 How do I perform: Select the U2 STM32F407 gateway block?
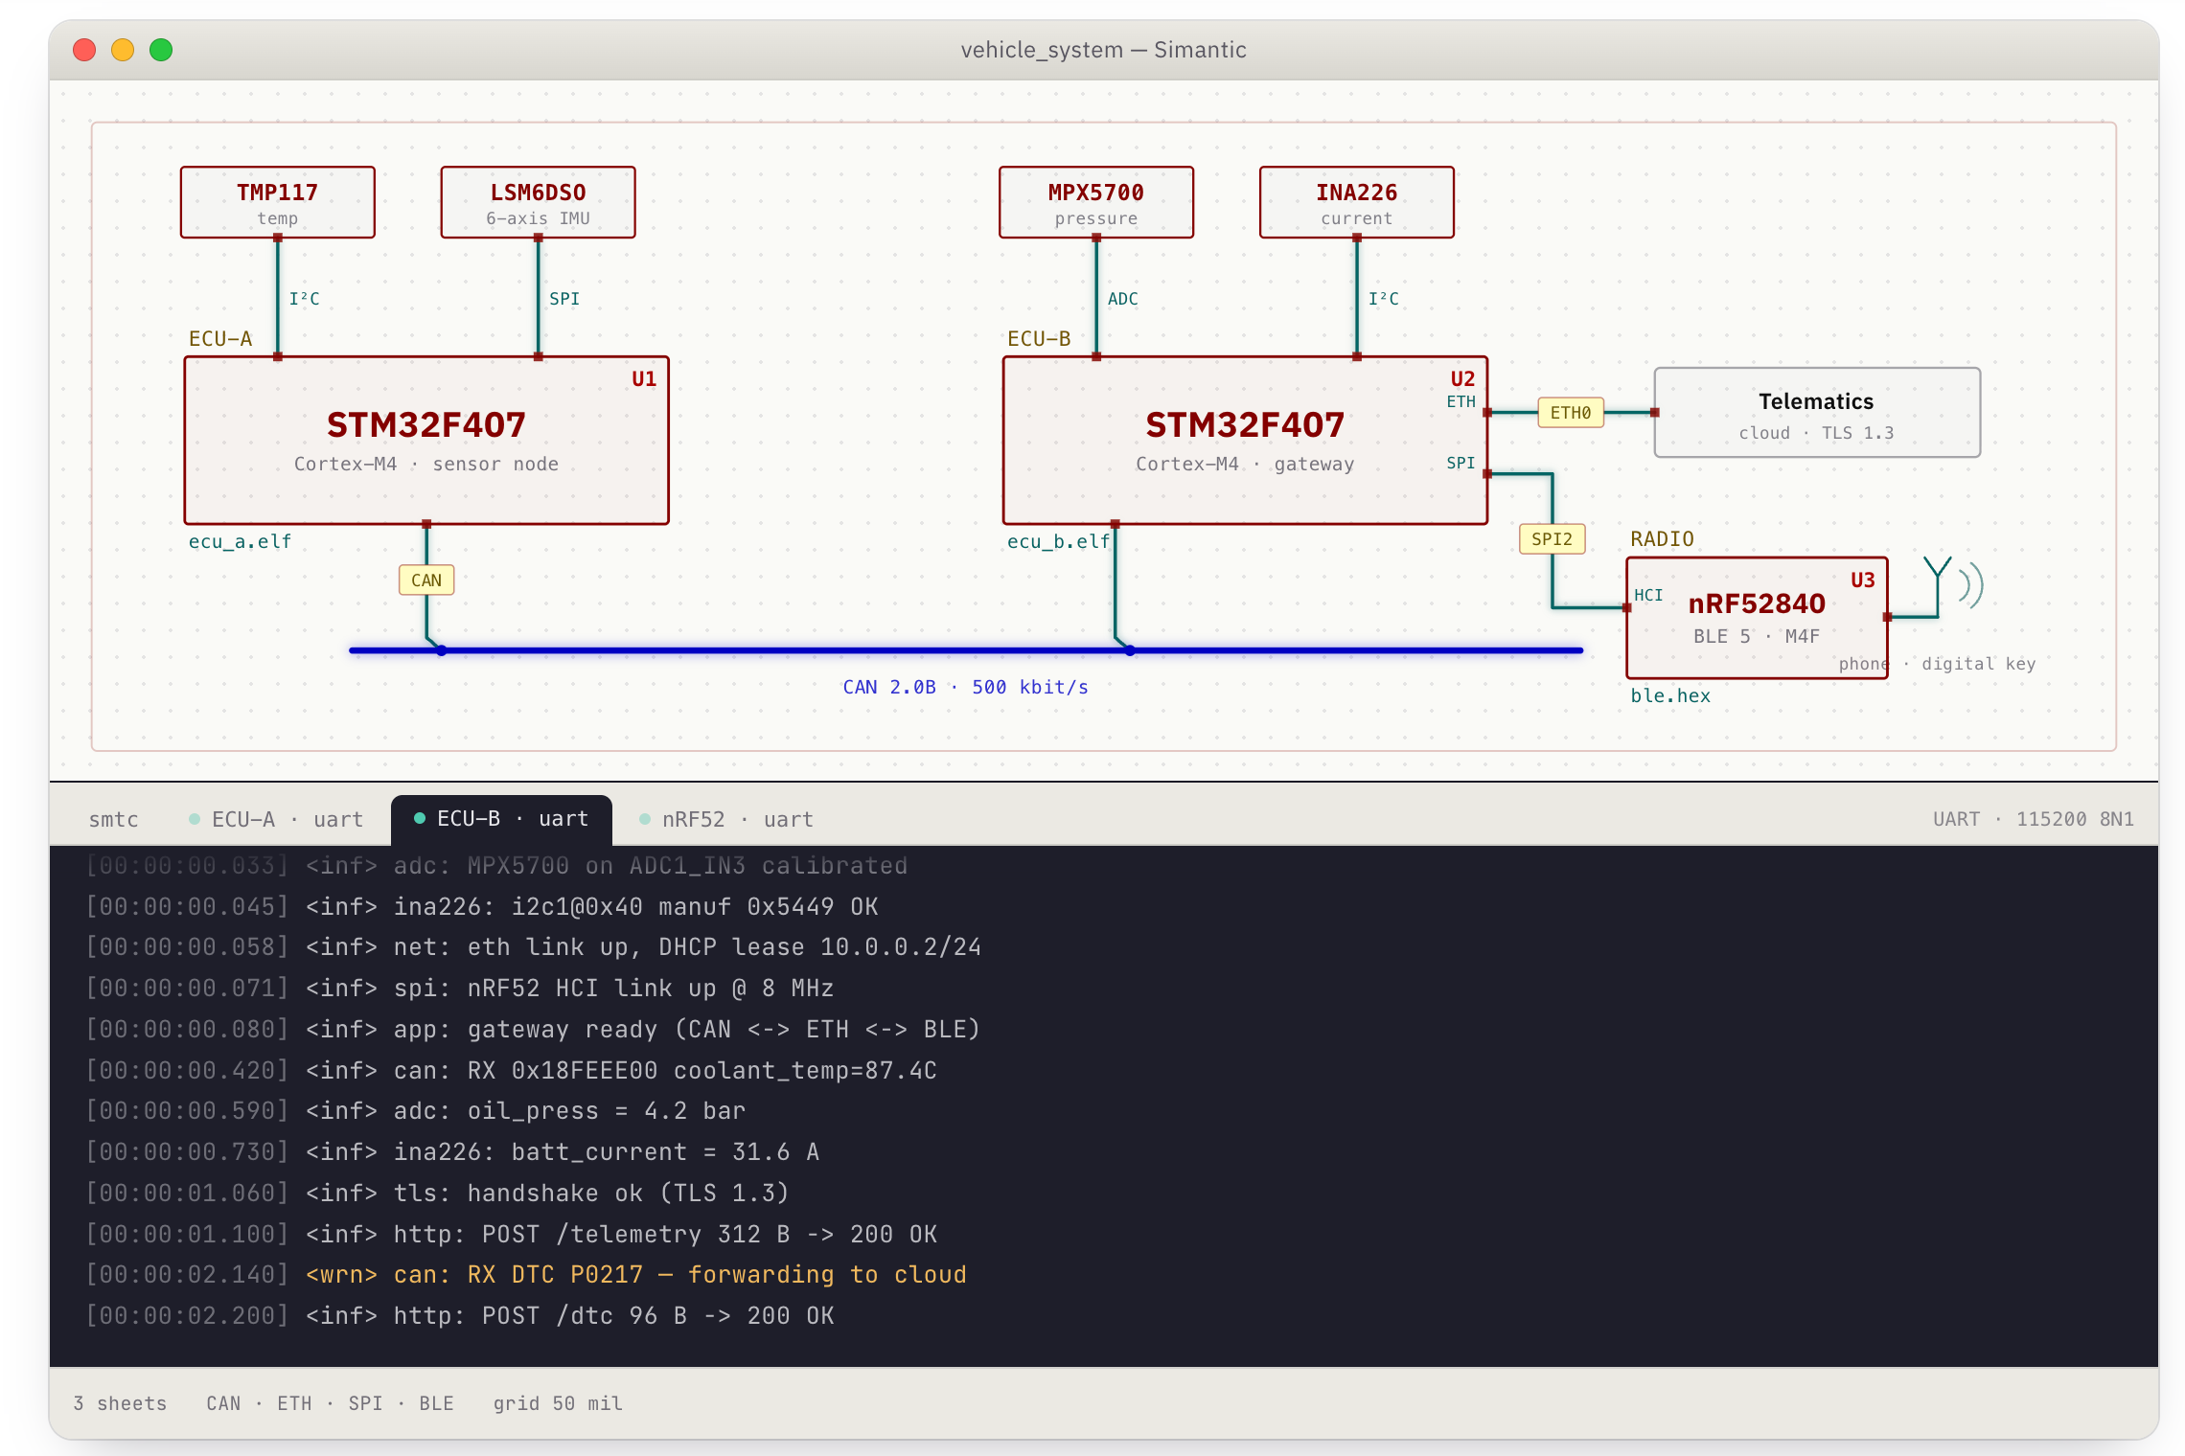[x=1245, y=441]
